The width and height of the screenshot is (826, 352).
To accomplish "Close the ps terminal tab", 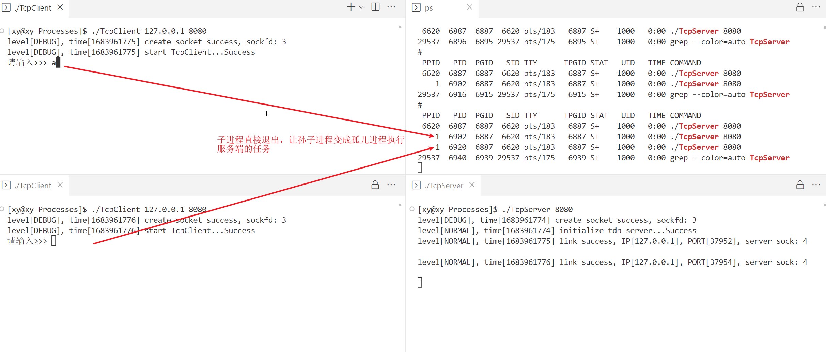I will (469, 7).
